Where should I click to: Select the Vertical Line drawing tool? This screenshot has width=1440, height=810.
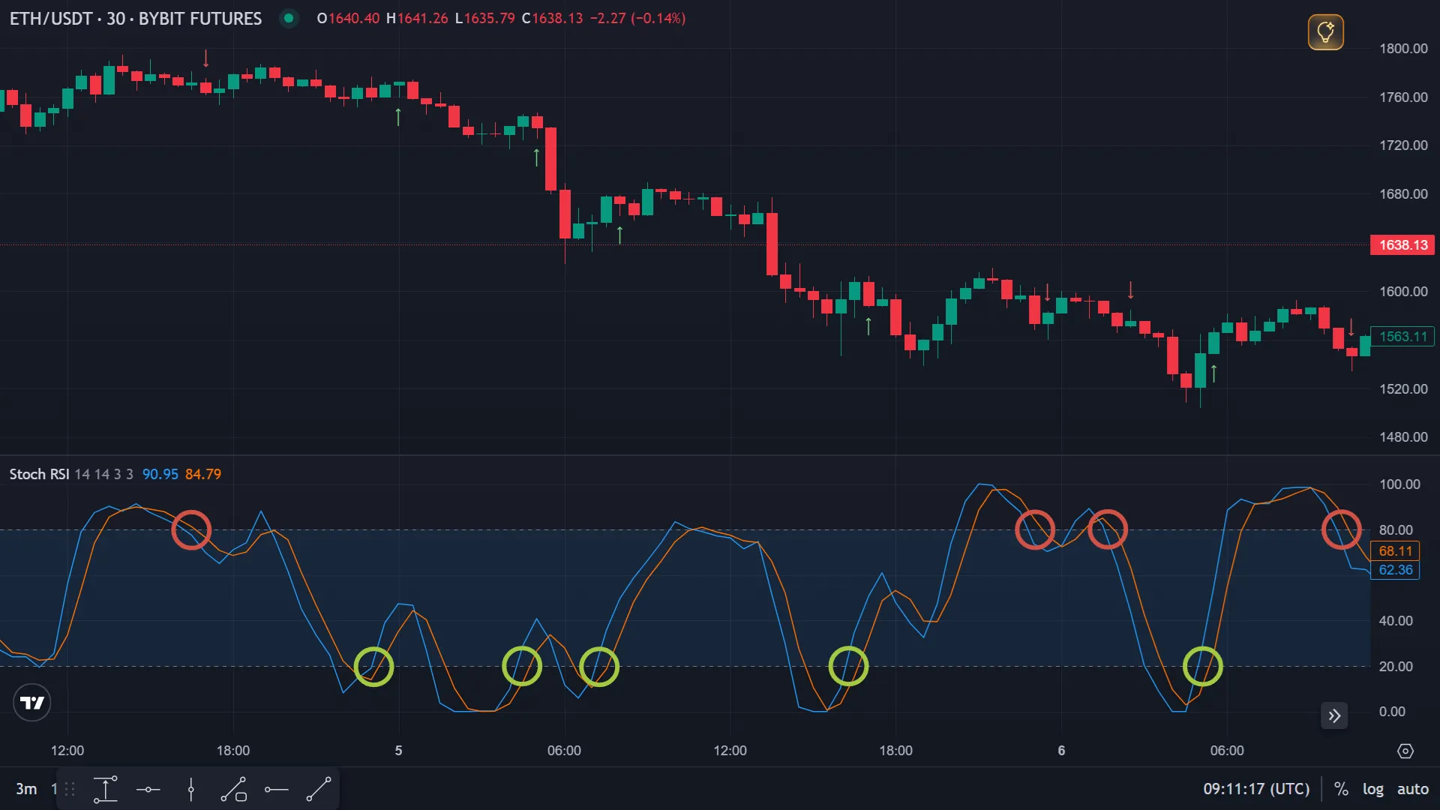[x=191, y=789]
